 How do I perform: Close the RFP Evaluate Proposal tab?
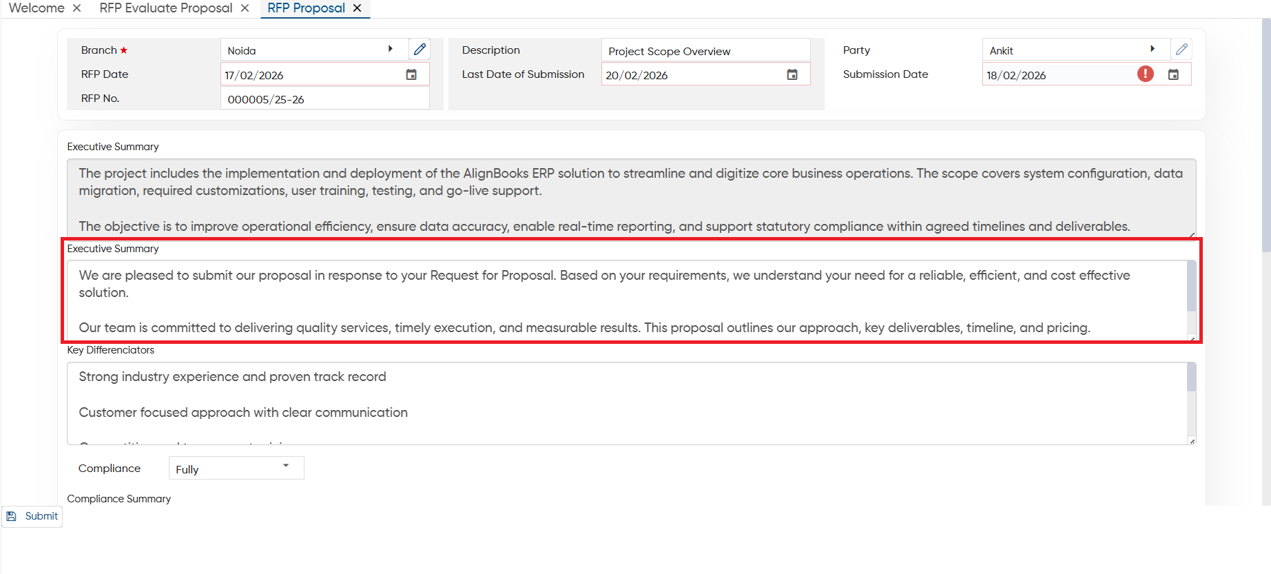[245, 8]
